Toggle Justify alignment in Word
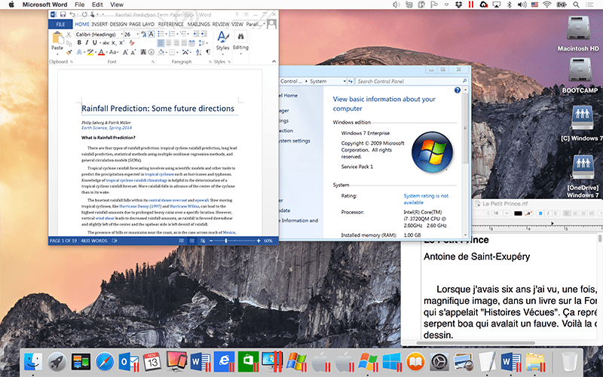 [184, 43]
